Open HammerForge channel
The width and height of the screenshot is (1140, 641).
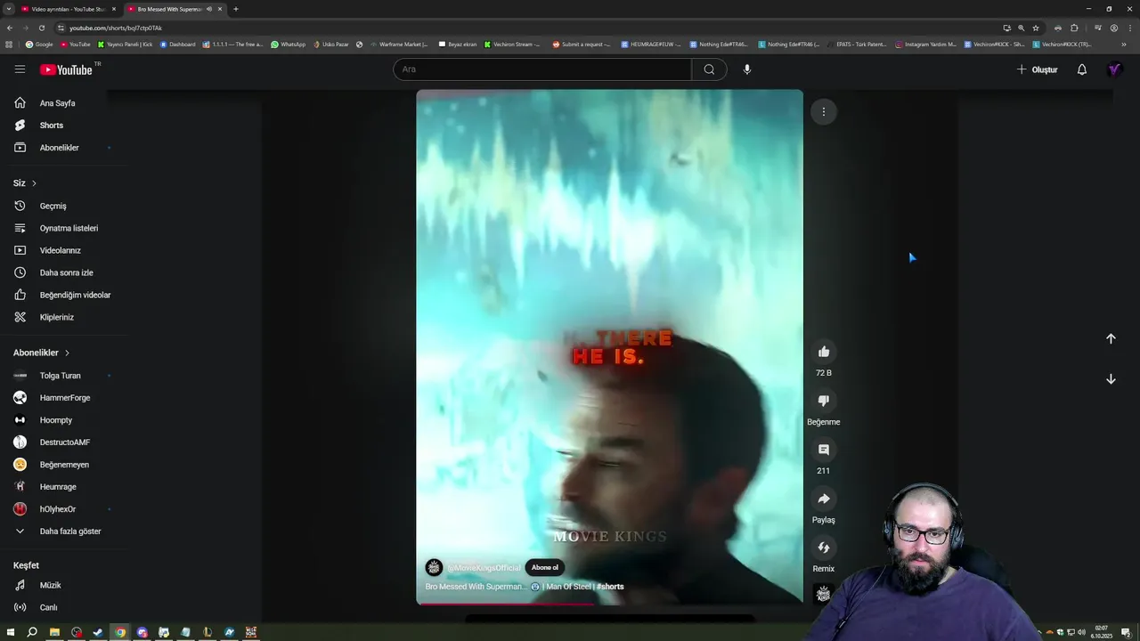pos(63,398)
